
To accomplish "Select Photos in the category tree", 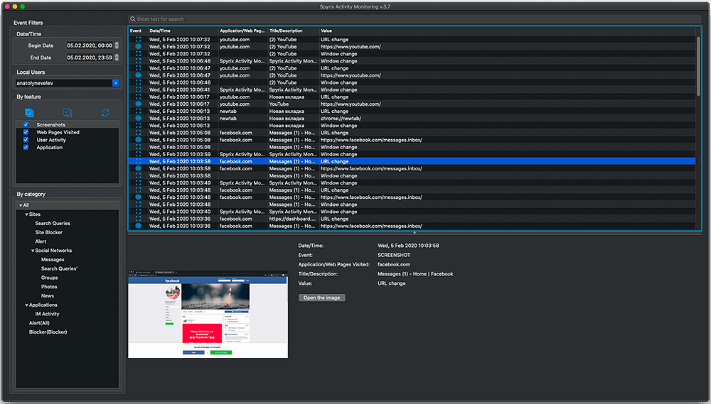I will click(49, 287).
